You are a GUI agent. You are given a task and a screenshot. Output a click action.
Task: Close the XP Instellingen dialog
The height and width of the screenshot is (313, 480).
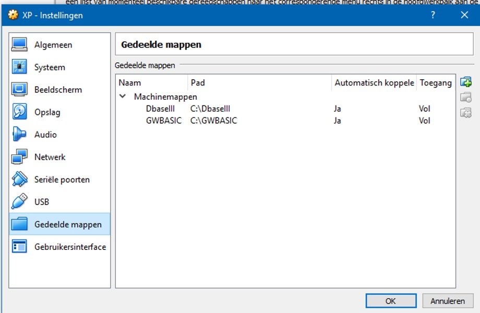click(x=464, y=15)
